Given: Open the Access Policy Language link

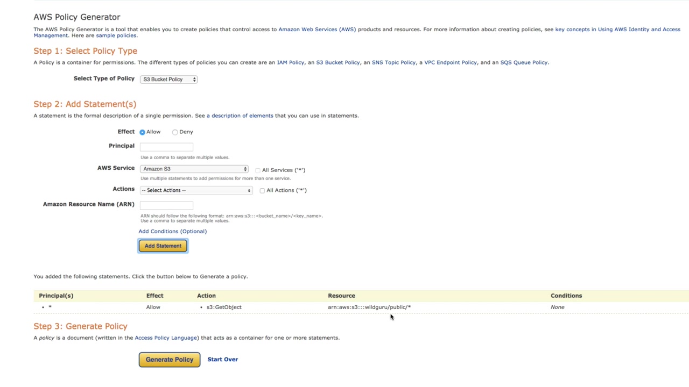Looking at the screenshot, I should click(x=166, y=338).
